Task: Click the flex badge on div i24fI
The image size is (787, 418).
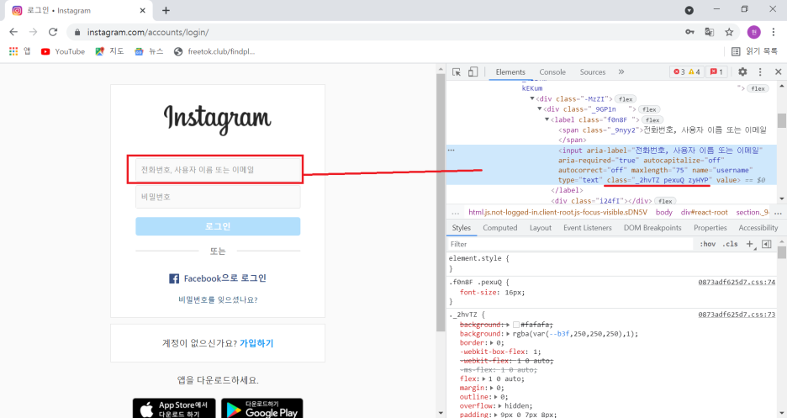Action: point(665,201)
